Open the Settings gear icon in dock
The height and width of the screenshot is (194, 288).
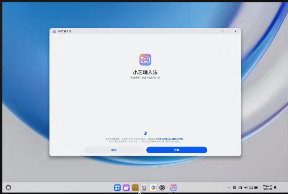point(162,188)
